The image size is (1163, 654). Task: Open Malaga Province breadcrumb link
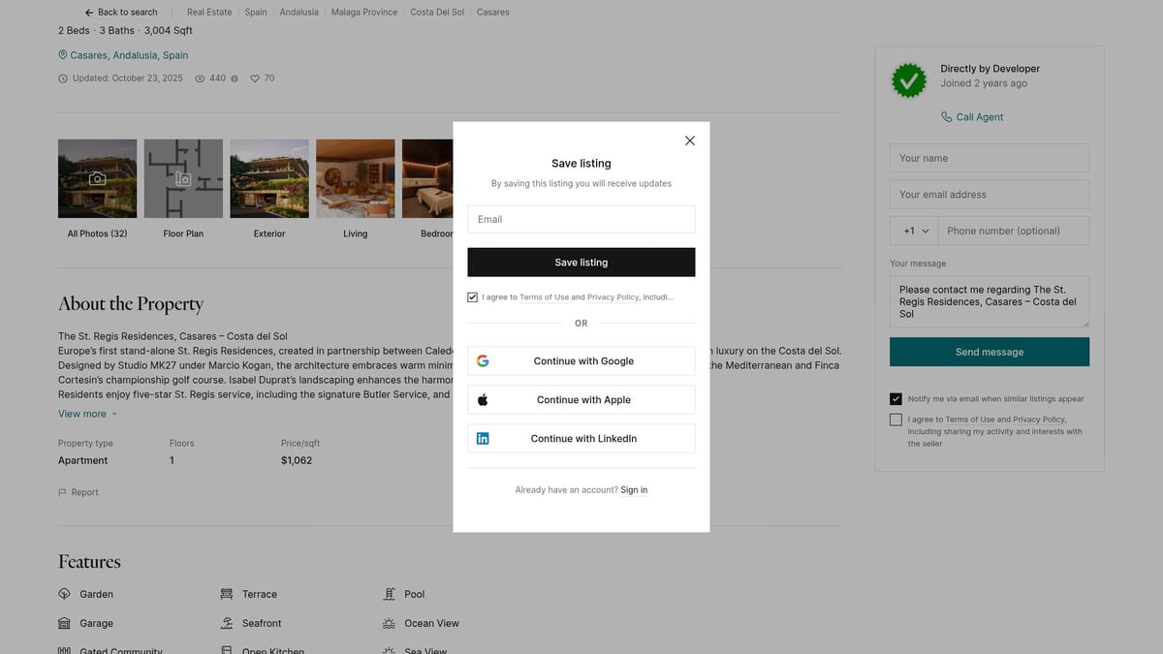coord(364,13)
